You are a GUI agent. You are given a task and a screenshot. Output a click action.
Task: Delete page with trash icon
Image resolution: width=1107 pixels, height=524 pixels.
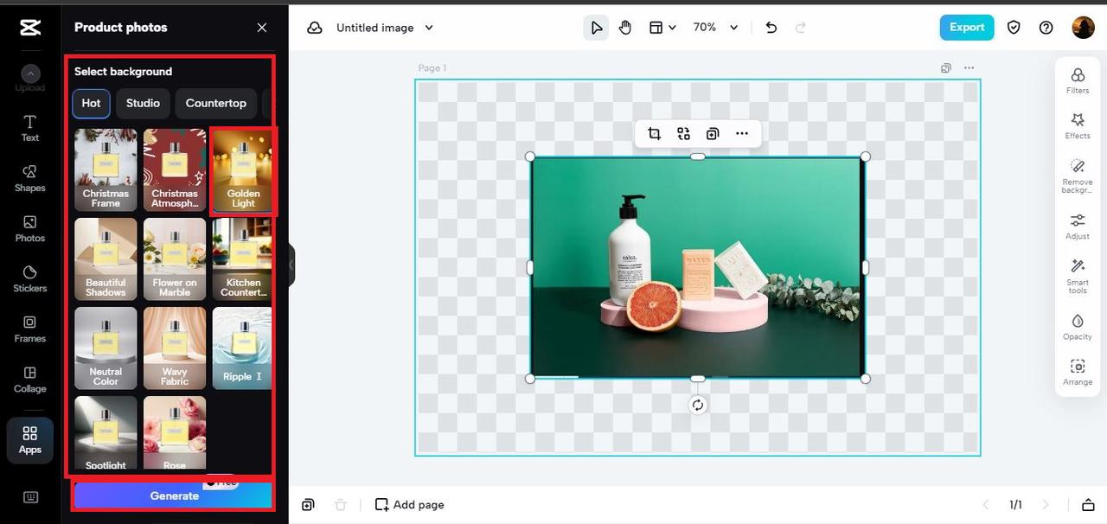click(x=341, y=505)
